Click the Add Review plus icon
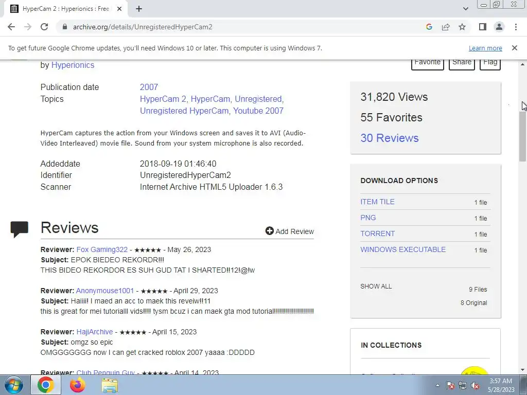Screen dimensions: 527x395 (x=269, y=231)
